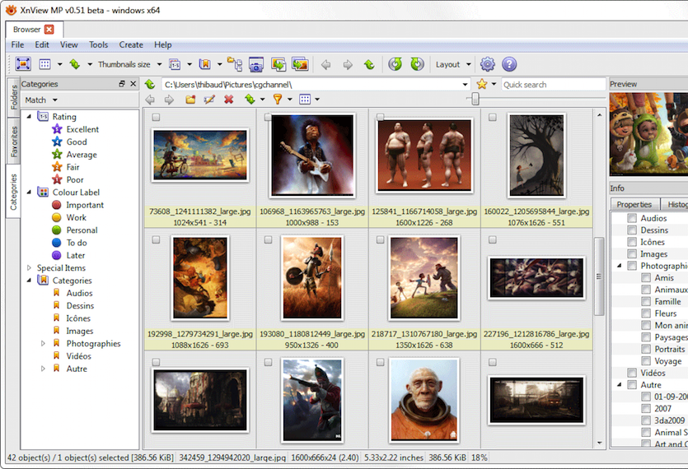Tick the Famille checkbox in Info panel
This screenshot has width=688, height=469.
click(x=646, y=301)
